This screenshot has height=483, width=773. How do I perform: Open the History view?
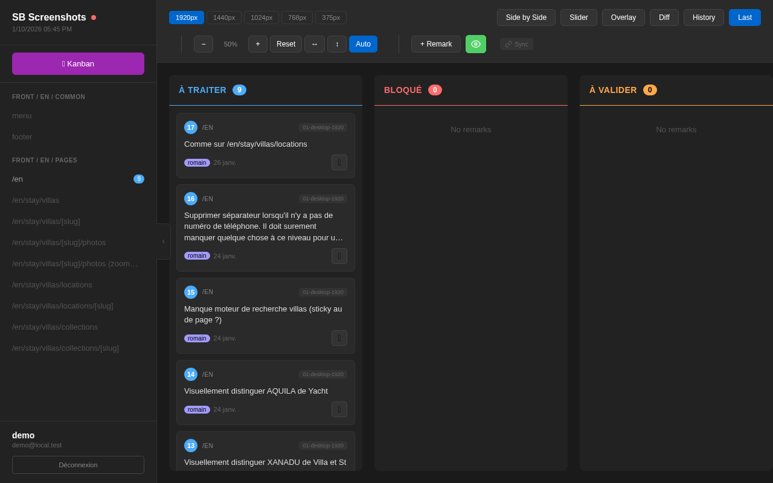(x=704, y=18)
